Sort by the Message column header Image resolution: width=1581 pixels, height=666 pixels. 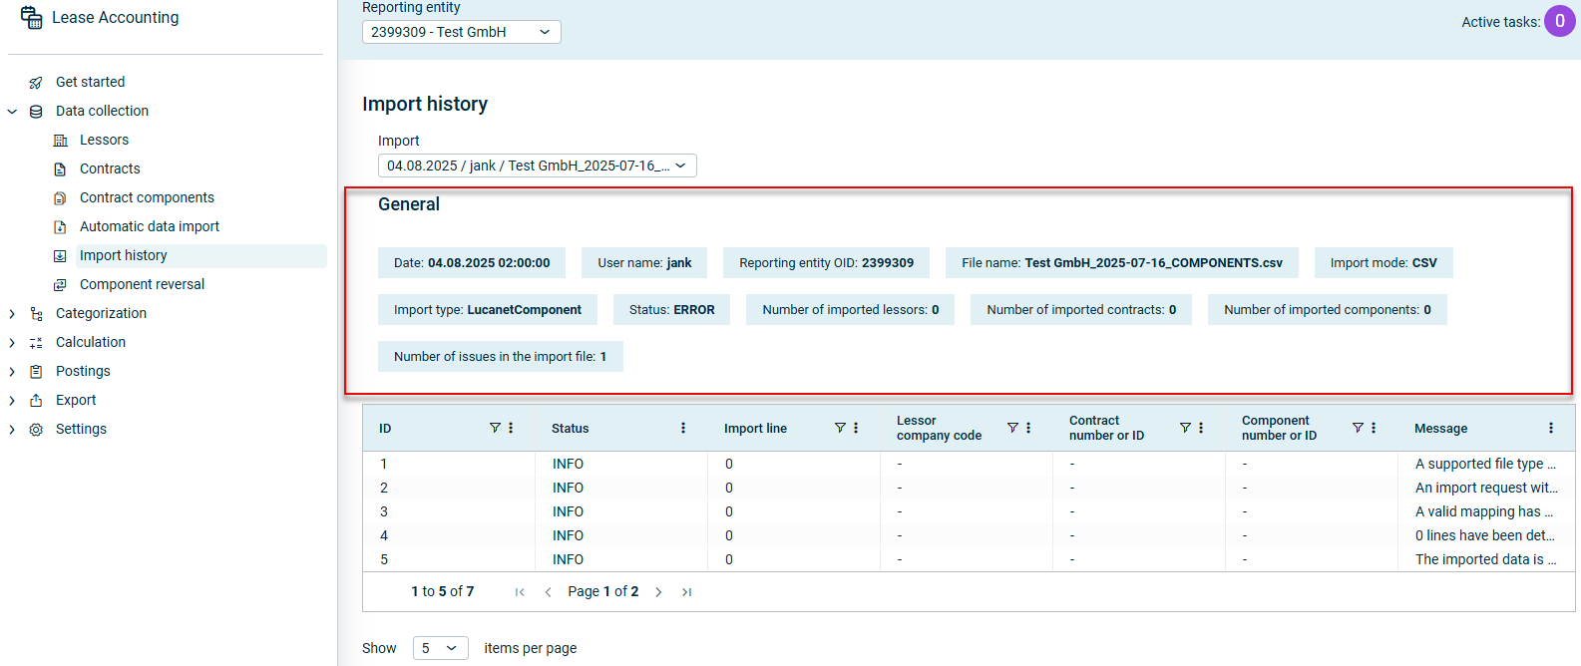point(1440,429)
